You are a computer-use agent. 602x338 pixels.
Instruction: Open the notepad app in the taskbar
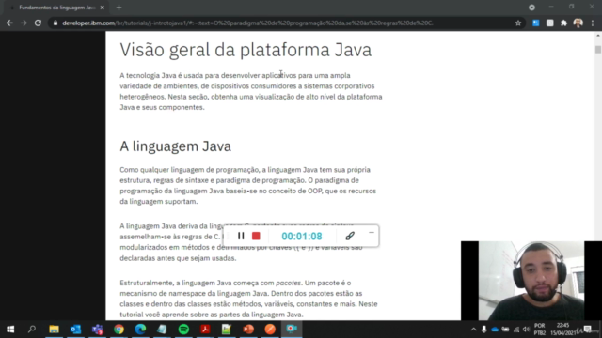point(162,330)
